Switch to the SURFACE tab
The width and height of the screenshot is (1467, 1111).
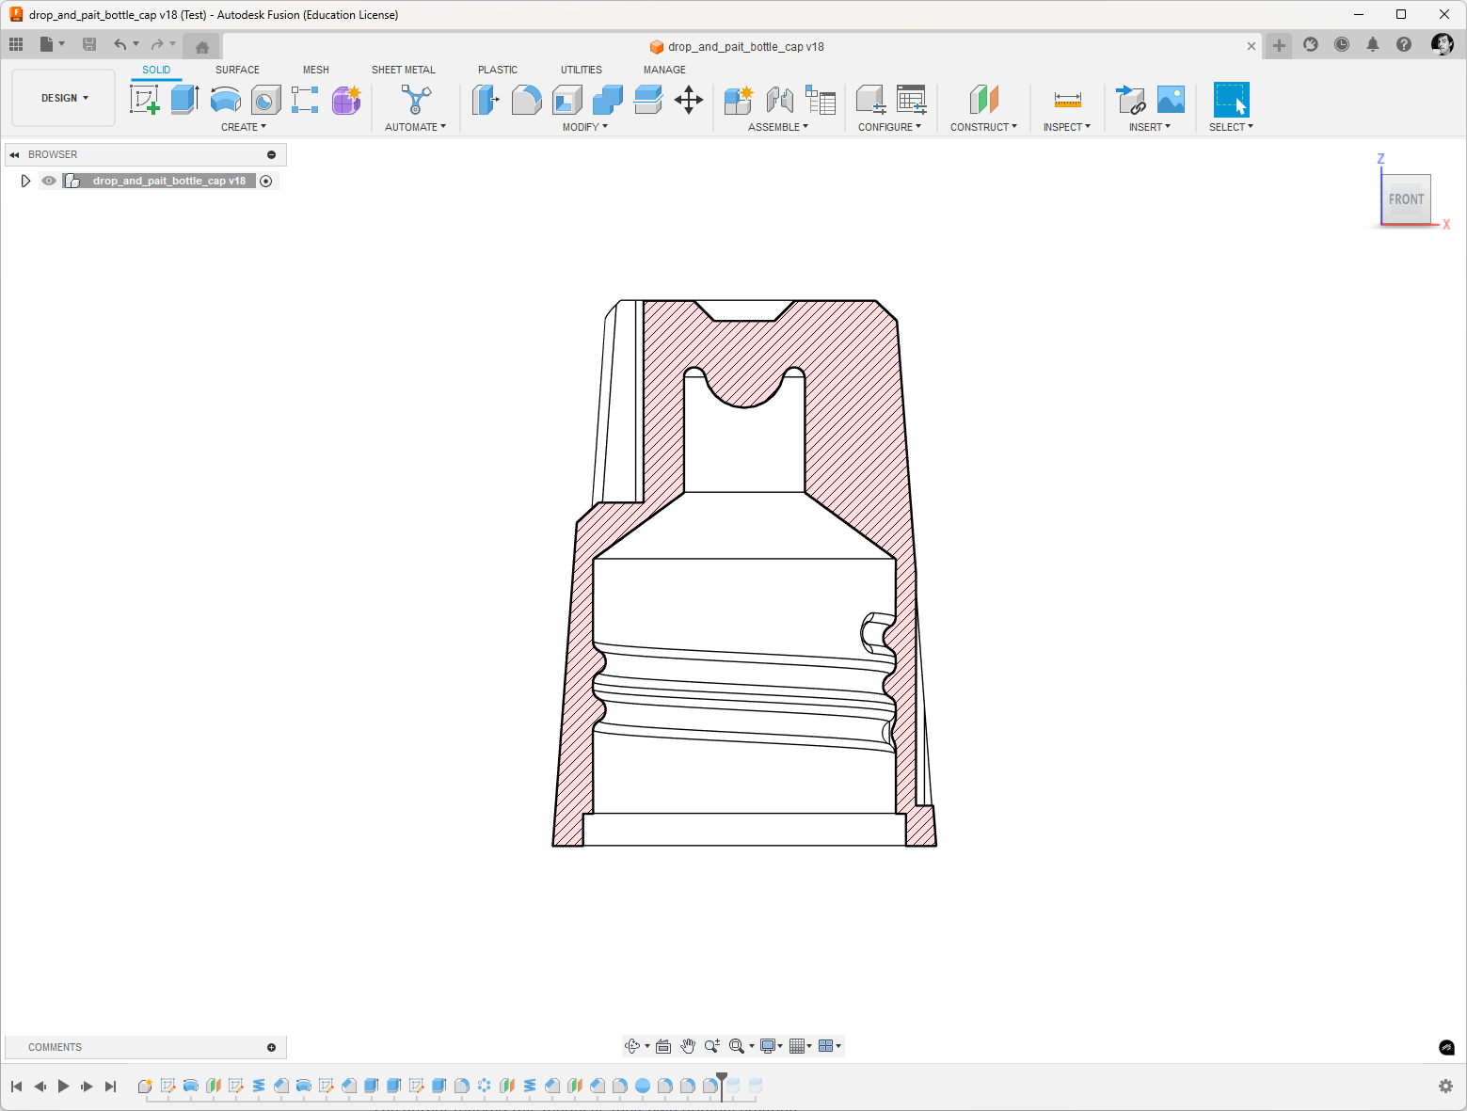coord(237,70)
